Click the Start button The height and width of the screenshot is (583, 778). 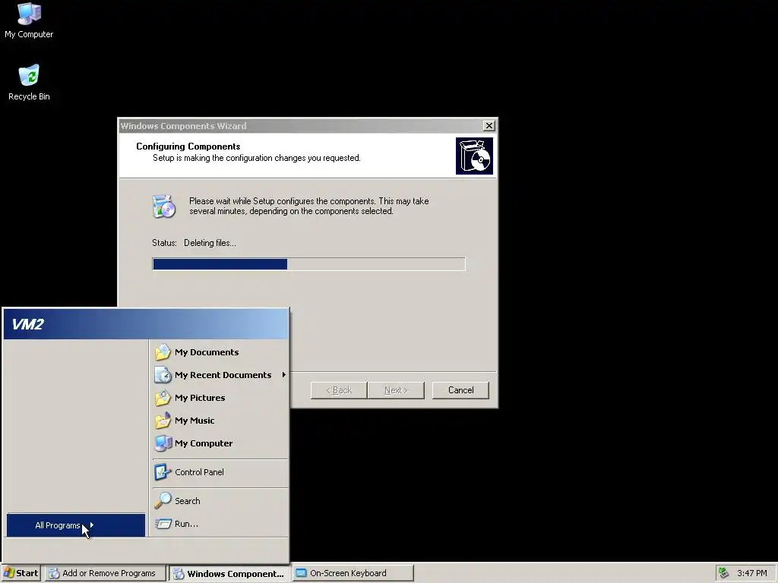click(21, 573)
